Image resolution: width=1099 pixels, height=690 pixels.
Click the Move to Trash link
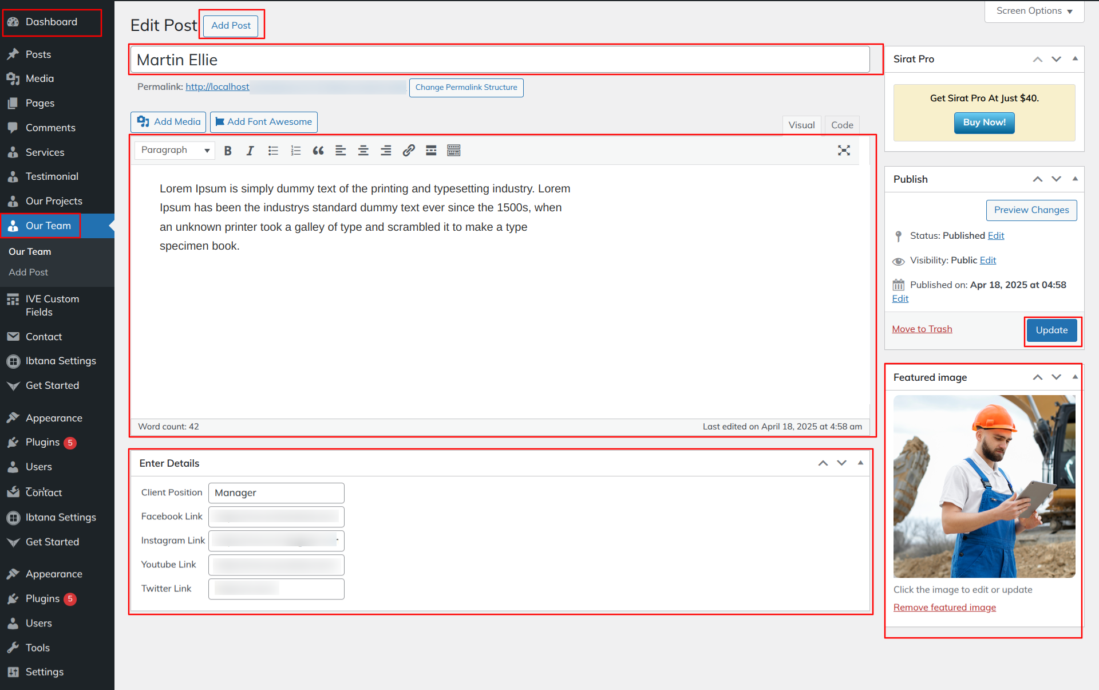point(922,329)
